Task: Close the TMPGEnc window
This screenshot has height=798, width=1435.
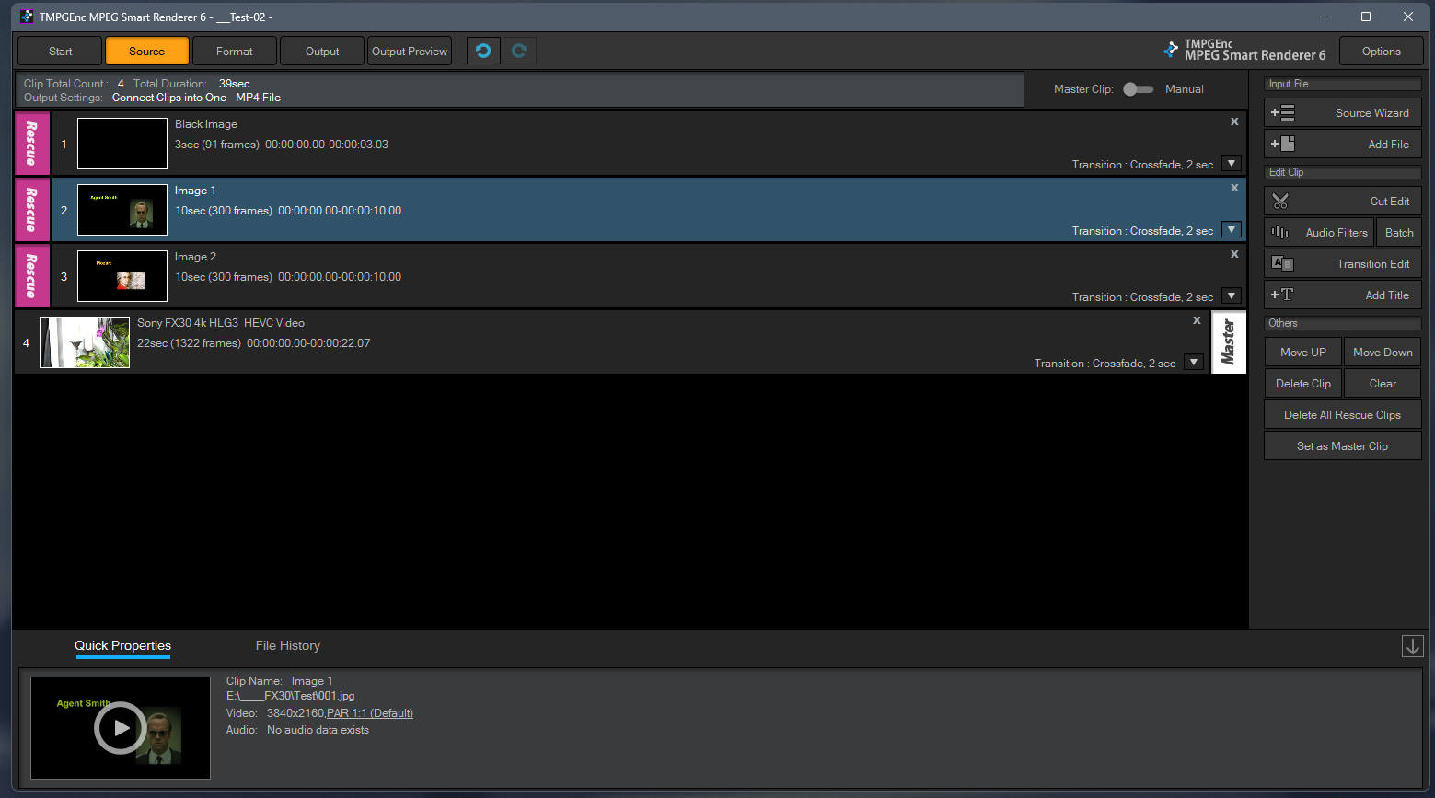Action: point(1408,17)
